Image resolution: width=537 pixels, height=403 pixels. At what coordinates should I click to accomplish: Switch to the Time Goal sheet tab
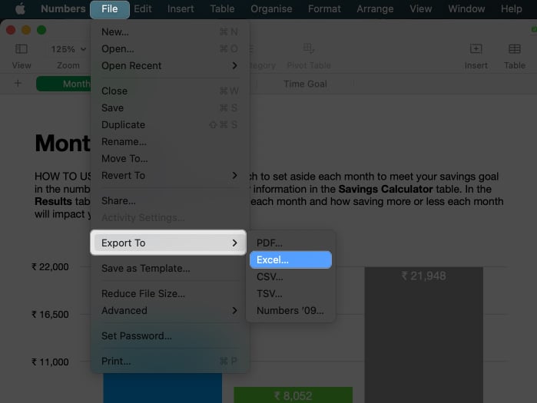click(305, 84)
